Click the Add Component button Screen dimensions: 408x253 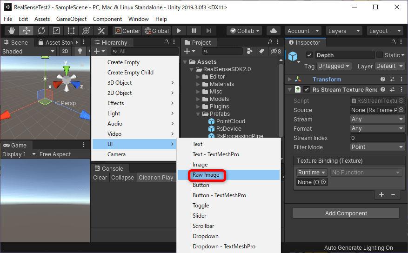tap(346, 213)
